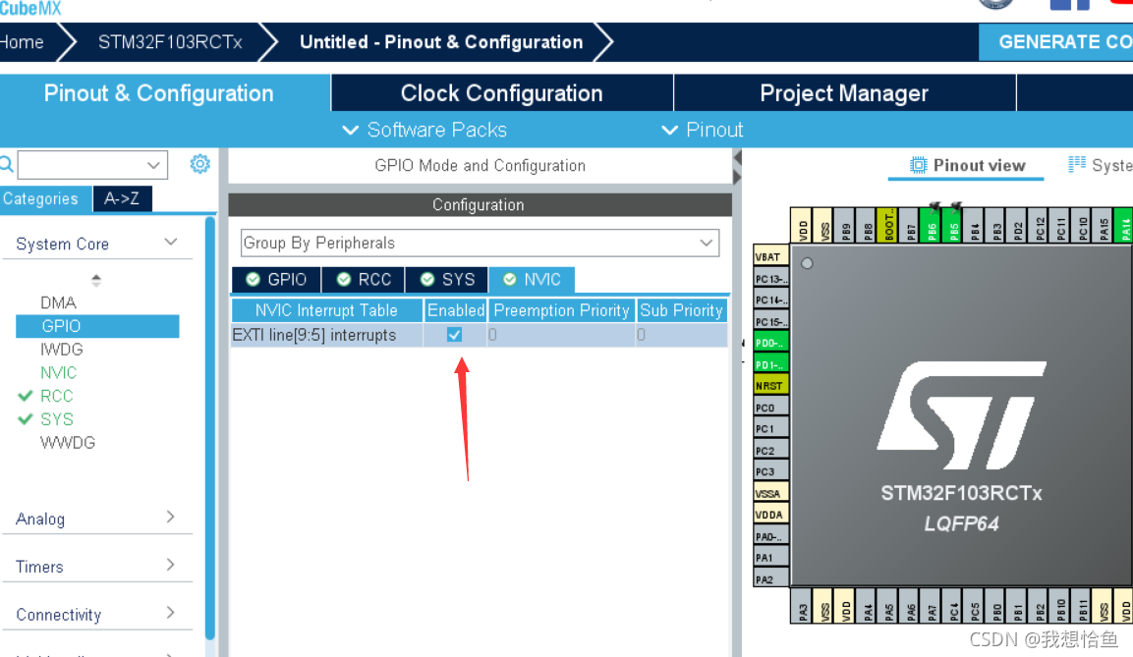The height and width of the screenshot is (657, 1133).
Task: Click the pushpin icon above PB5
Action: [956, 207]
